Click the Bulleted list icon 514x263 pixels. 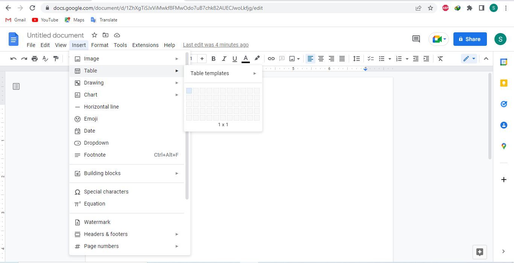[x=382, y=59]
